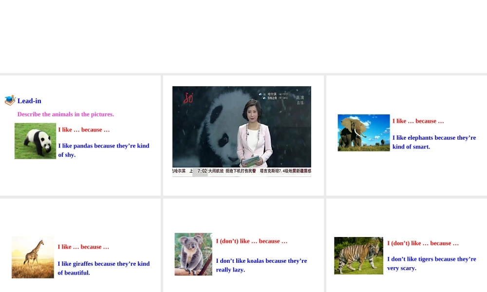Click 'Describe the animals in the pictures.' text
Image resolution: width=487 pixels, height=292 pixels.
(x=66, y=114)
